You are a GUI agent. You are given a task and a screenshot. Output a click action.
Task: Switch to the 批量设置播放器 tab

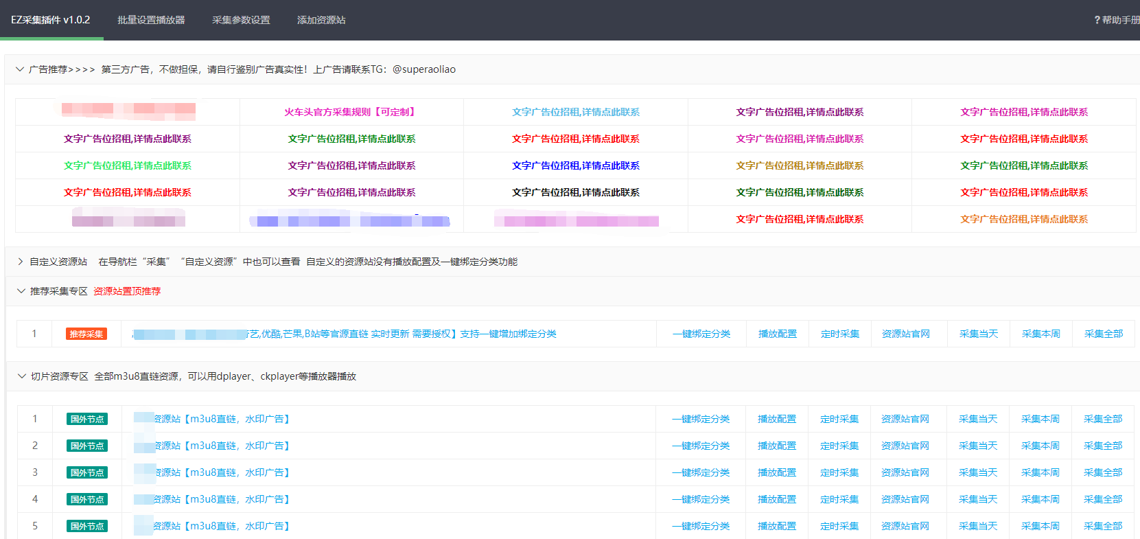pyautogui.click(x=151, y=20)
